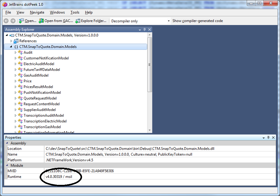Expand the QuoteRequestModel node

(x=15, y=98)
